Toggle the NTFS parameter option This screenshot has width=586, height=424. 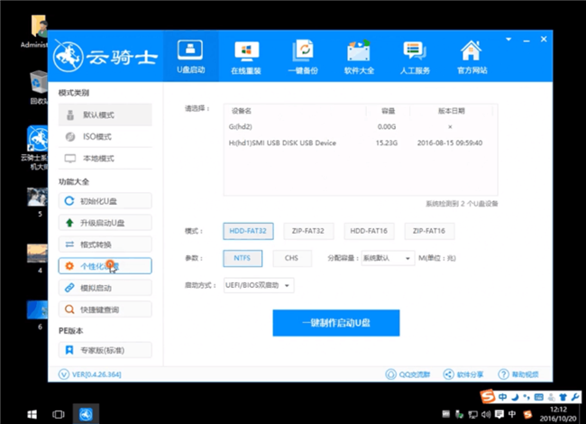pos(243,258)
